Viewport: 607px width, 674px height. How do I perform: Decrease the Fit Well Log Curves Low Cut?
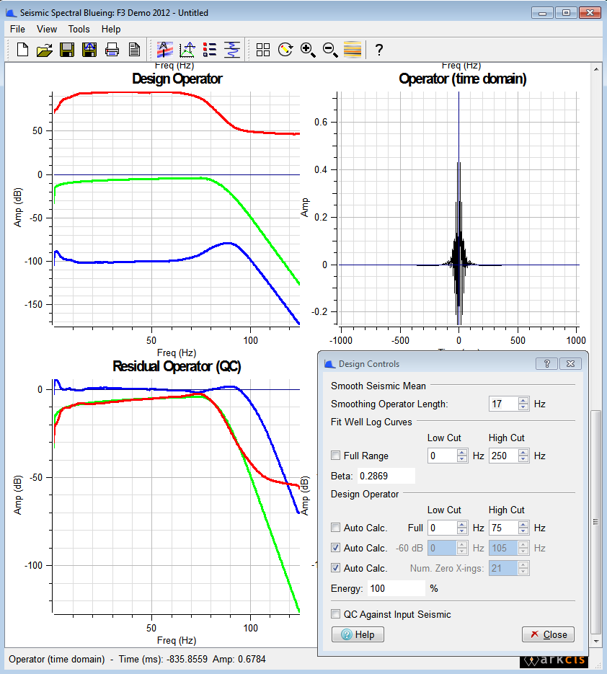tap(461, 458)
